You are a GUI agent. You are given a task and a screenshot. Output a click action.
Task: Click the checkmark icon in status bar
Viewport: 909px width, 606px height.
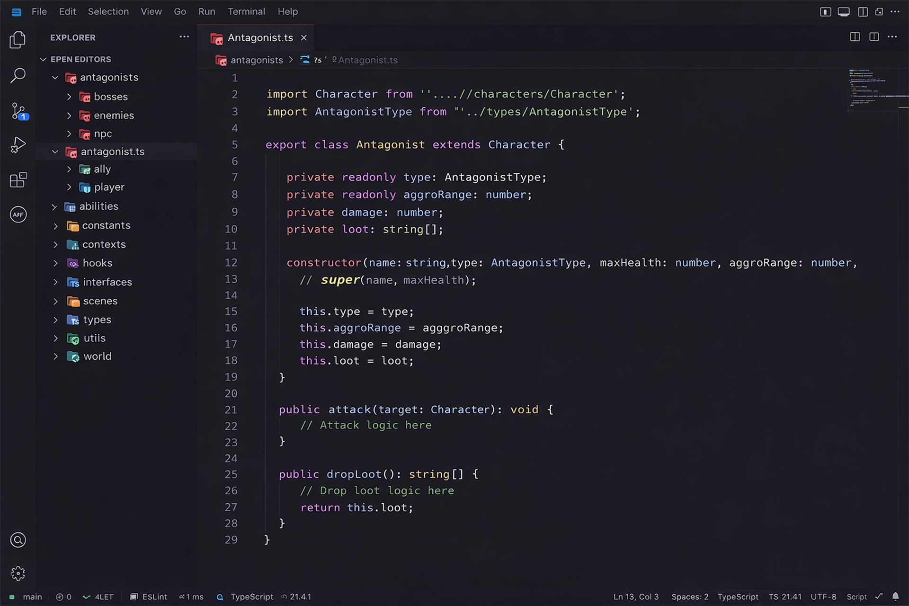[879, 597]
